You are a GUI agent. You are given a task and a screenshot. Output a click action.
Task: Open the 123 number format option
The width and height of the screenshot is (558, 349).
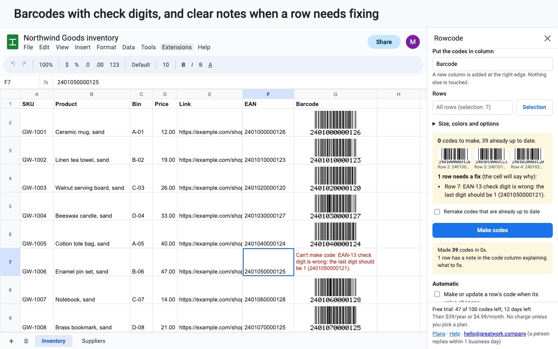(114, 65)
